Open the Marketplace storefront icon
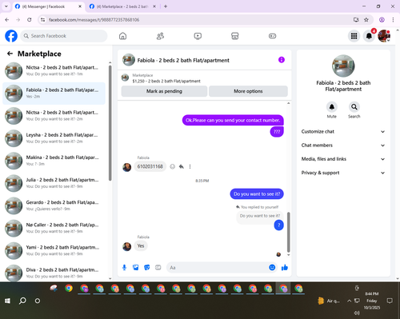400x319 pixels. coord(235,36)
